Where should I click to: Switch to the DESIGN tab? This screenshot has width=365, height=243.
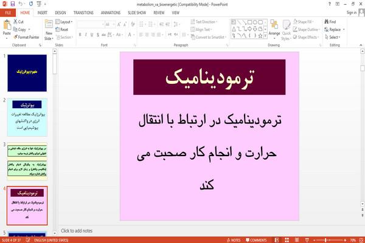click(x=60, y=13)
